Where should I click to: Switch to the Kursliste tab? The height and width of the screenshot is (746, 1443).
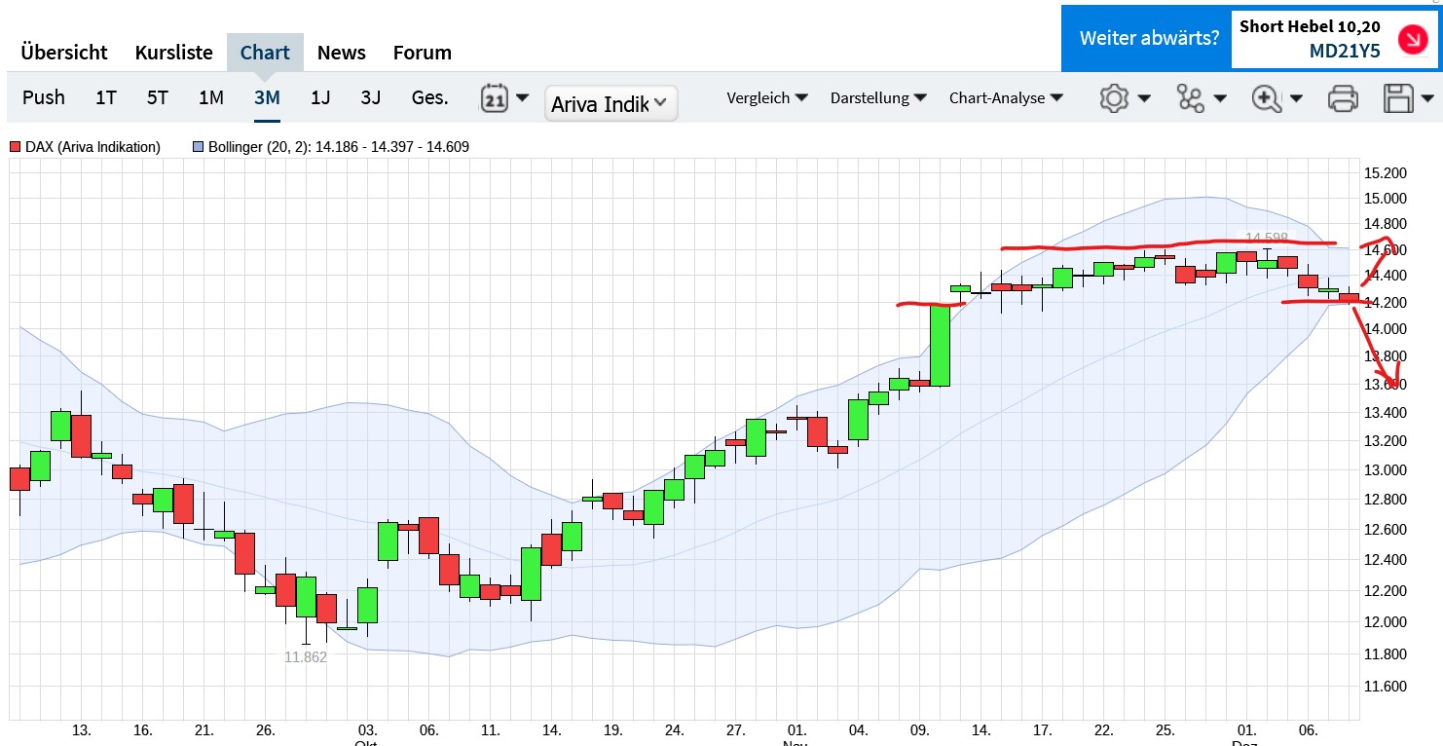pyautogui.click(x=173, y=53)
